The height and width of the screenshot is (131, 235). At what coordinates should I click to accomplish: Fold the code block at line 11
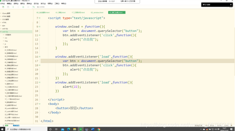(x=40, y=35)
